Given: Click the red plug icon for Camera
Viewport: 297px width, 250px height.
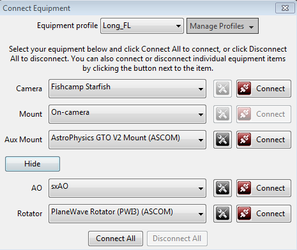Looking at the screenshot, I should click(244, 89).
